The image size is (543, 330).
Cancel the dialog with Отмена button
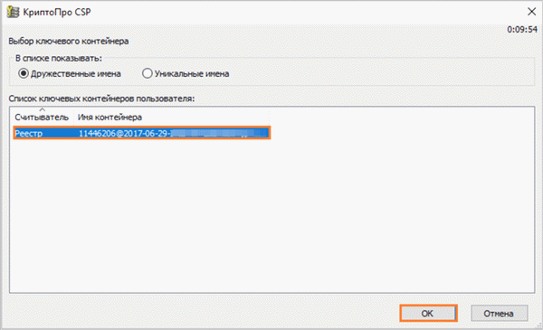(499, 314)
